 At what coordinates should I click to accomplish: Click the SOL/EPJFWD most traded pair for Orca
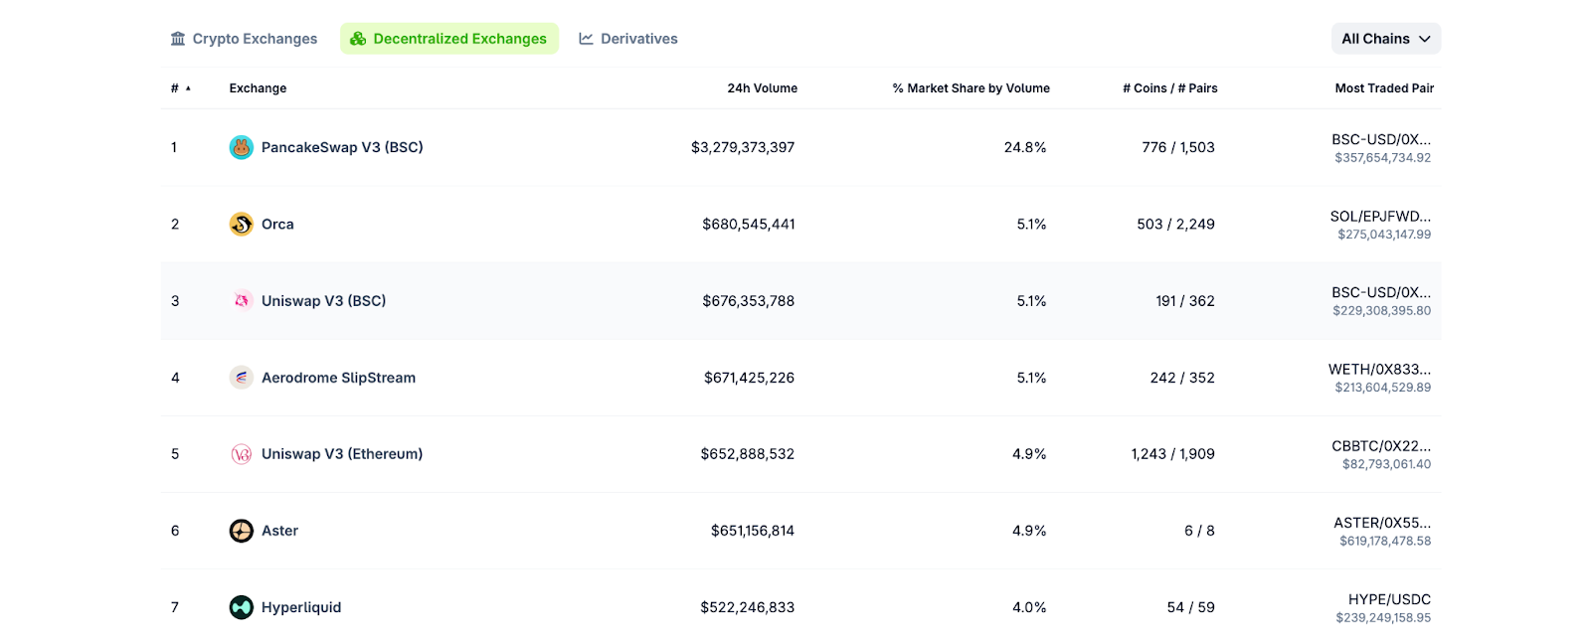coord(1380,217)
